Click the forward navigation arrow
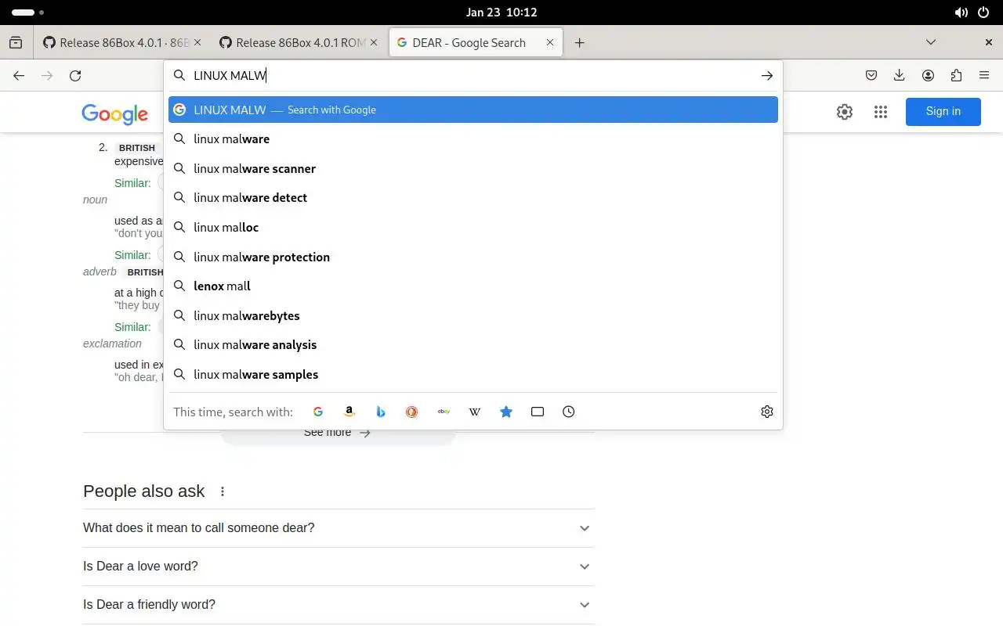The width and height of the screenshot is (1003, 626). 47,76
